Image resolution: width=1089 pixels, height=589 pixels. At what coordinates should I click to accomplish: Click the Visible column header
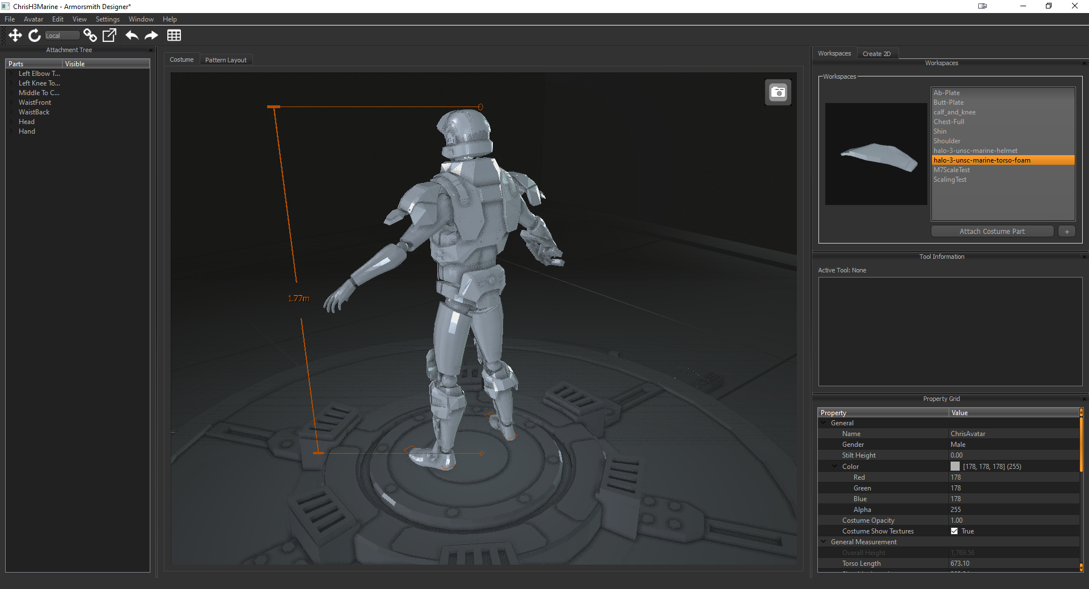click(x=106, y=64)
